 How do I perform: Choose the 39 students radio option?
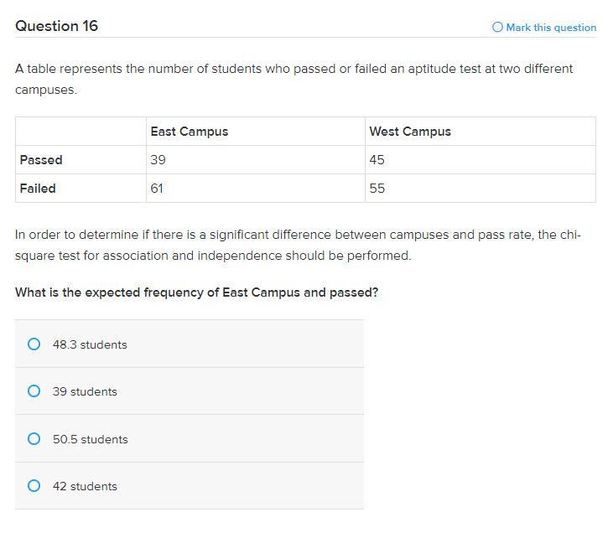34,391
